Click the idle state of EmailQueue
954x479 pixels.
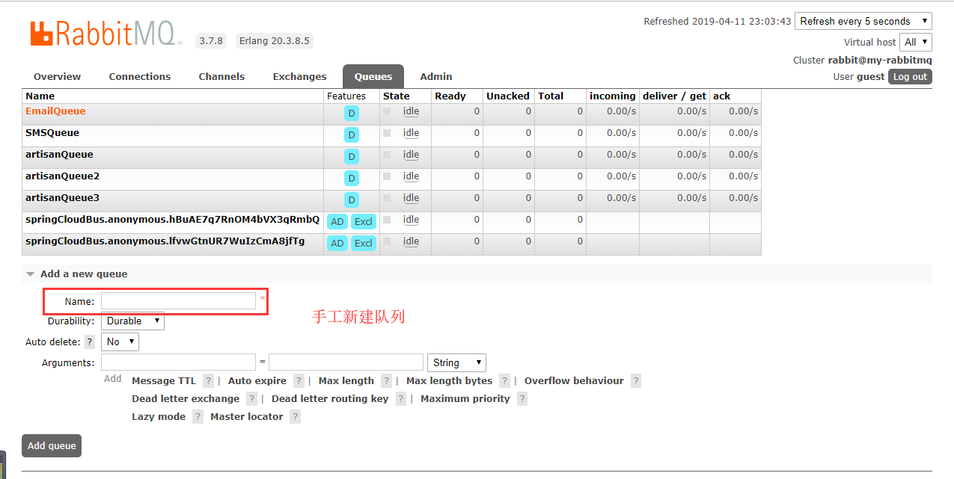pos(411,111)
